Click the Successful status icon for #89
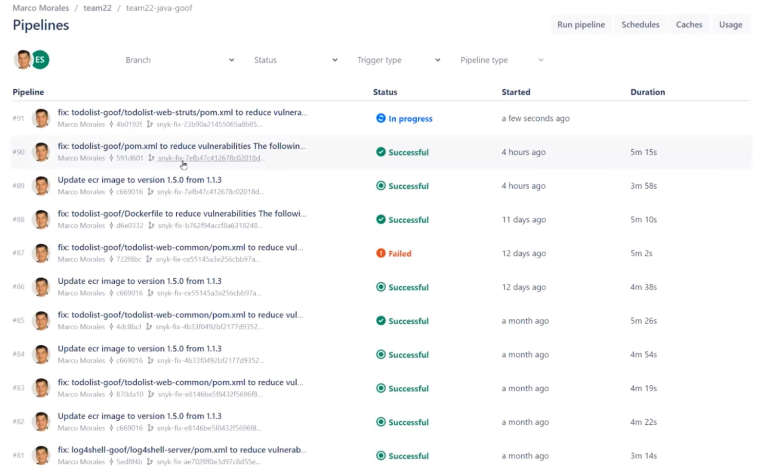Screen dimensions: 764x472 tap(381, 186)
